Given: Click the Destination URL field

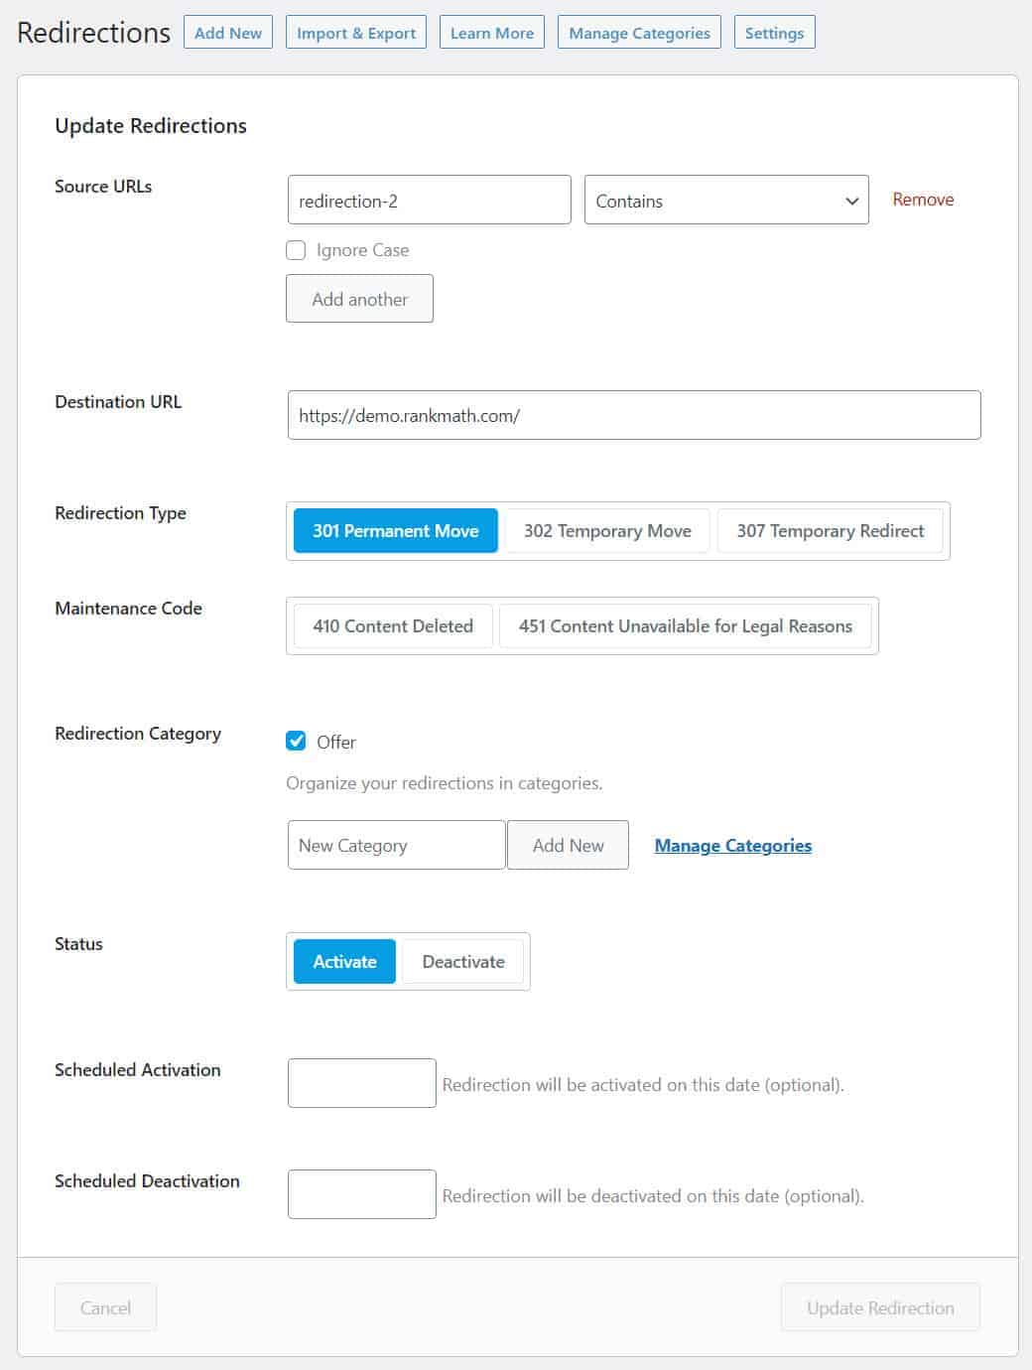Looking at the screenshot, I should point(633,416).
